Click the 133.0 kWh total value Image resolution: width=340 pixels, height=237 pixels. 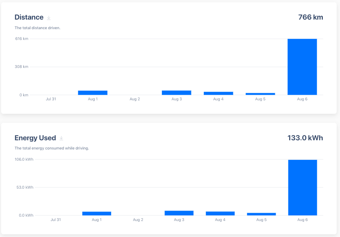[305, 138]
